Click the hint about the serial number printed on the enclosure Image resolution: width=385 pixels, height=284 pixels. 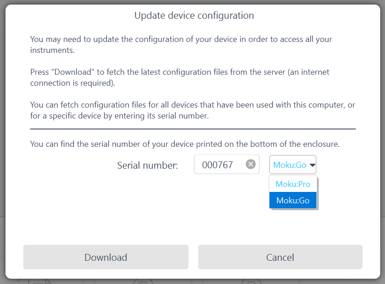click(185, 144)
